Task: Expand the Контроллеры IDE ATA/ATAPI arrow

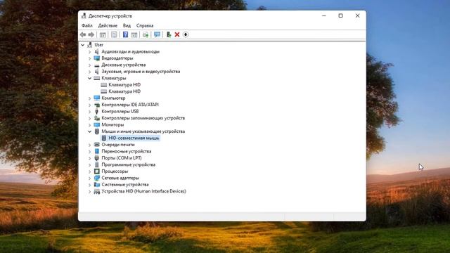Action: (x=89, y=105)
